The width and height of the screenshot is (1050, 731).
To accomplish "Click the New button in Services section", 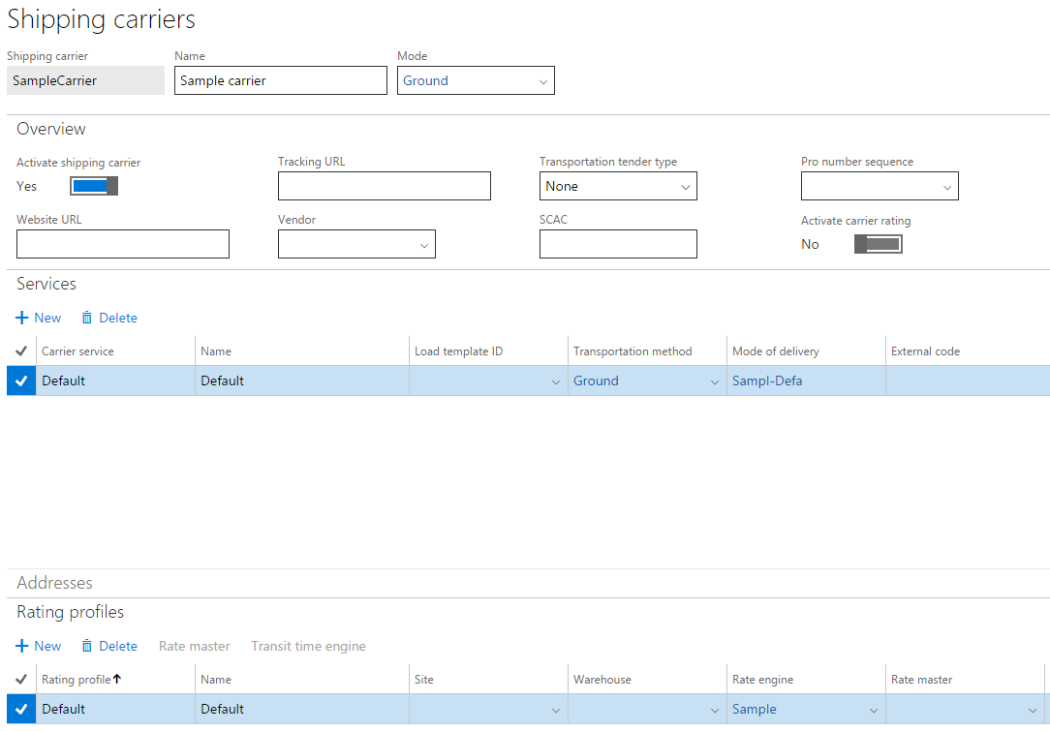I will pyautogui.click(x=39, y=318).
